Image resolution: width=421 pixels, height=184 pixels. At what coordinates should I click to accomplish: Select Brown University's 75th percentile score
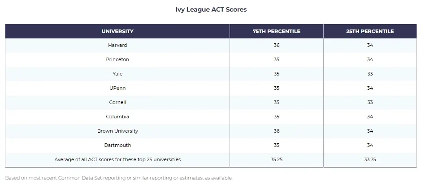(276, 131)
